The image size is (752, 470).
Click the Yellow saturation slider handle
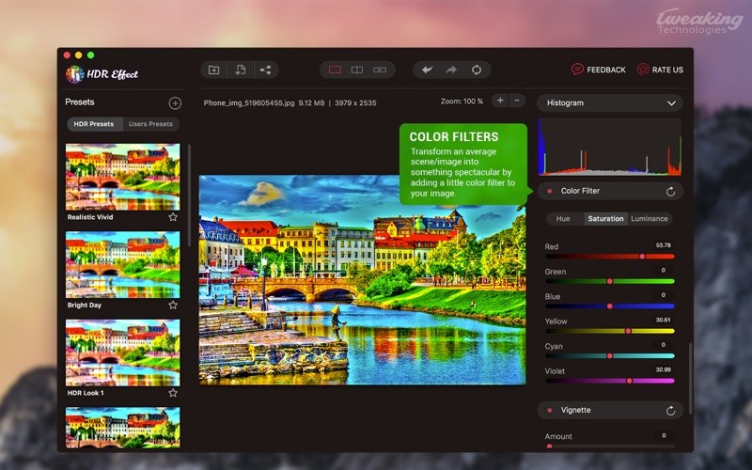(629, 331)
